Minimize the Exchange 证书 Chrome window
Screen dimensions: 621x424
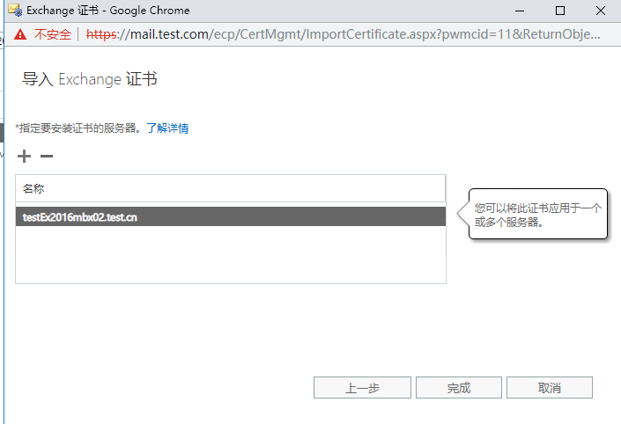click(x=520, y=11)
